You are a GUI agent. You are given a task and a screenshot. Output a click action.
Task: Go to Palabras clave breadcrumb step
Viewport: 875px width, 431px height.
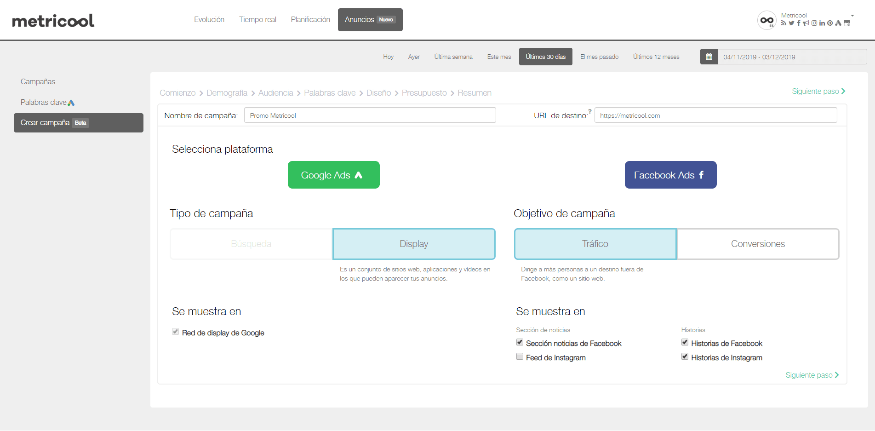(x=330, y=93)
